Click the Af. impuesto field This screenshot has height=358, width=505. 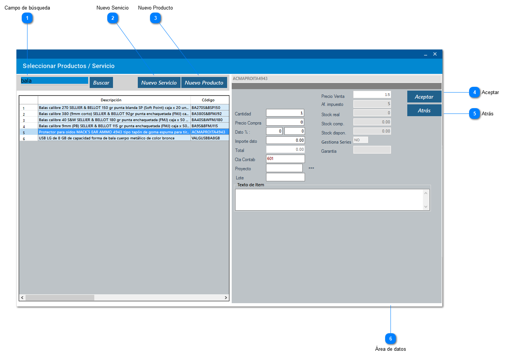372,104
